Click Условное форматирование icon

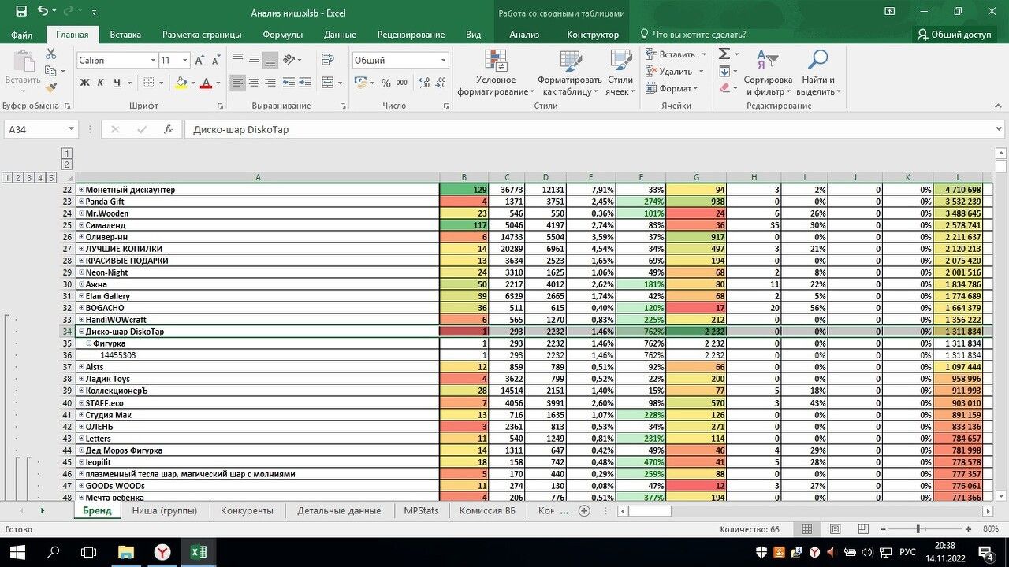pyautogui.click(x=496, y=72)
